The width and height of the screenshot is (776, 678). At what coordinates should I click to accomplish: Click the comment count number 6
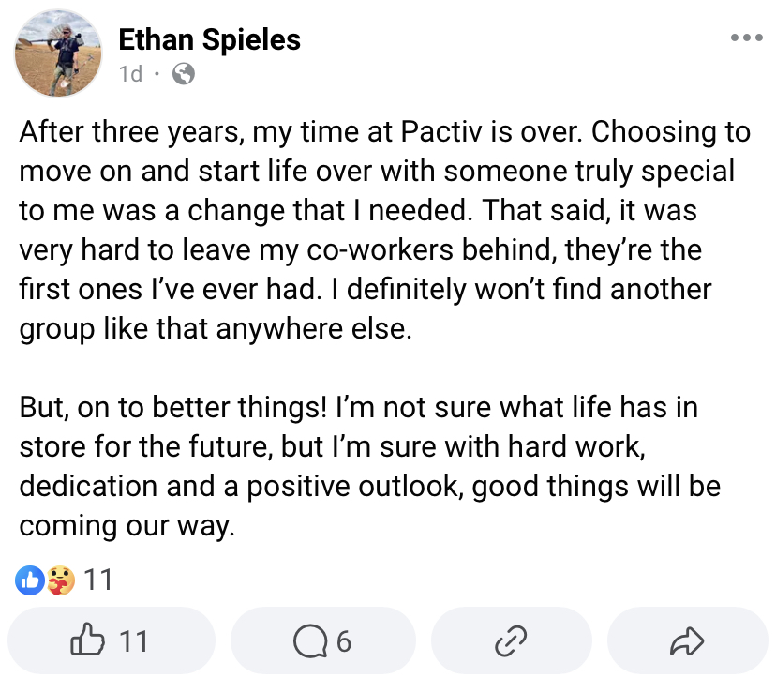(x=344, y=641)
